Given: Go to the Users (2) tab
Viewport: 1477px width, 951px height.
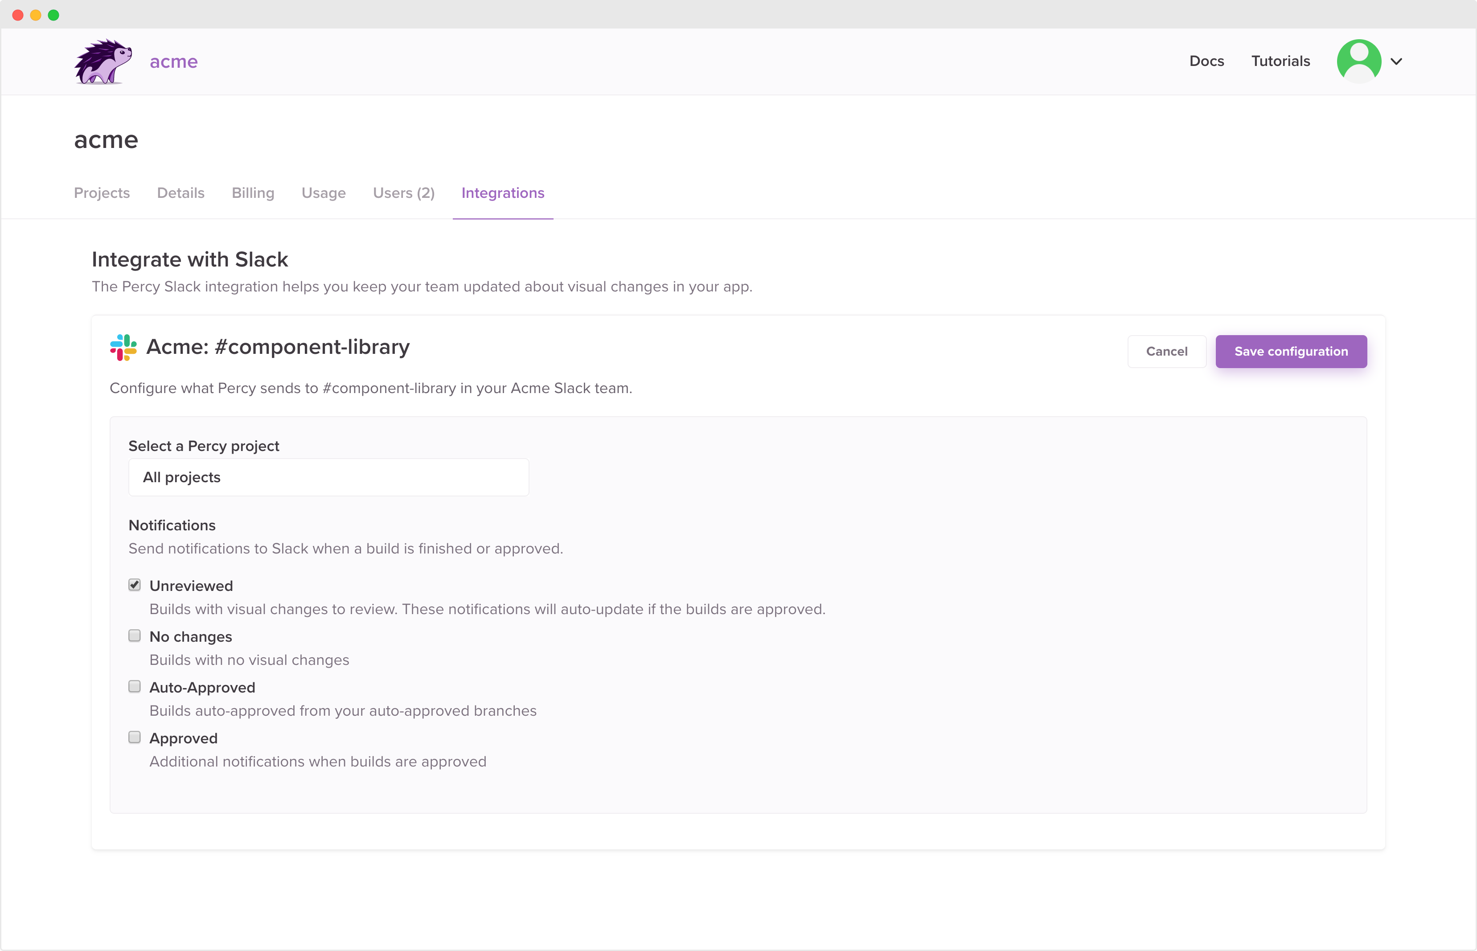Looking at the screenshot, I should (404, 193).
